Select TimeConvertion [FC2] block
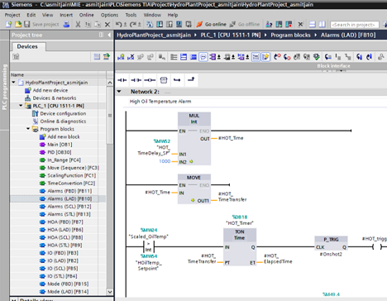This screenshot has height=301, width=387. coord(71,183)
